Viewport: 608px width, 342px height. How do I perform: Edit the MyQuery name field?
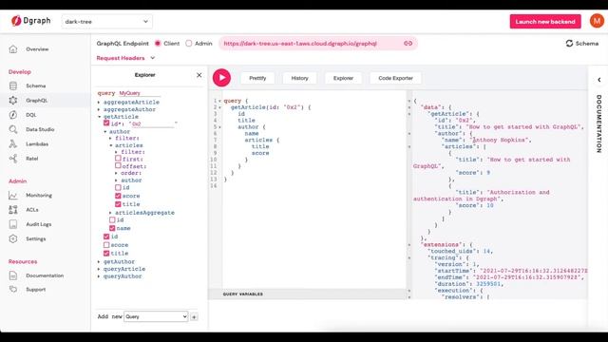(140, 93)
